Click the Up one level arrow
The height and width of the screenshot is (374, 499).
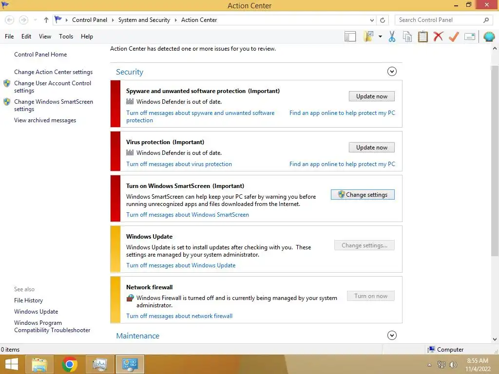pyautogui.click(x=46, y=20)
